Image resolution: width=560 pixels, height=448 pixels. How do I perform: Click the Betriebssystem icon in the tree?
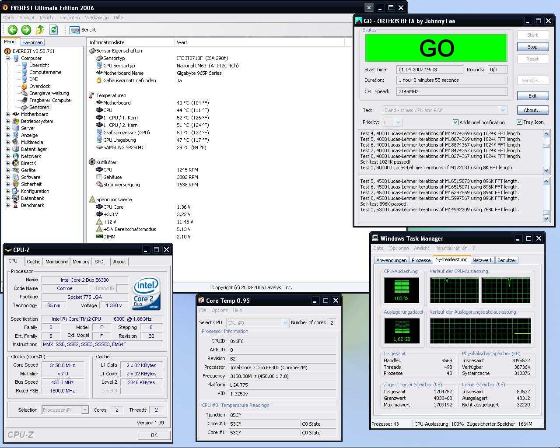16,121
